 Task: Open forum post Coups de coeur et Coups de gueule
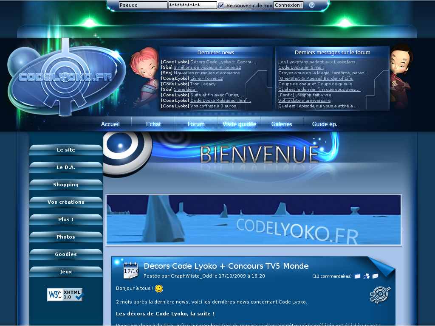[x=315, y=84]
